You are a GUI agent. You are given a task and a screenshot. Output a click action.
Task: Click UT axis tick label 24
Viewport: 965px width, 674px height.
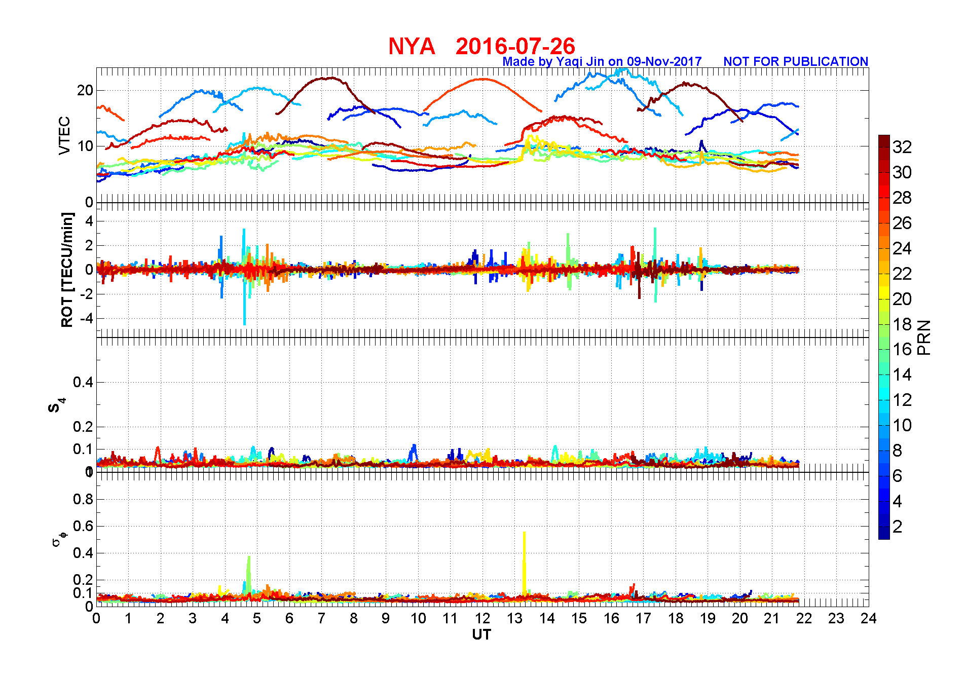coord(869,618)
